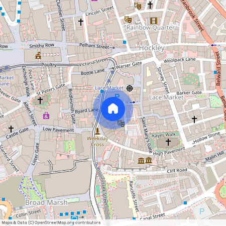Click the bus stop square above Canal Street parking
This screenshot has height=226, width=226.
(185, 203)
